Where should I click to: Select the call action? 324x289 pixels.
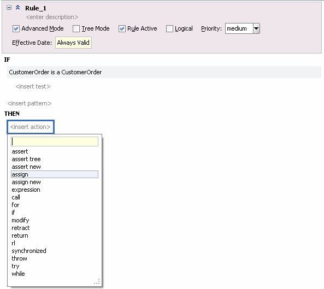pos(55,197)
